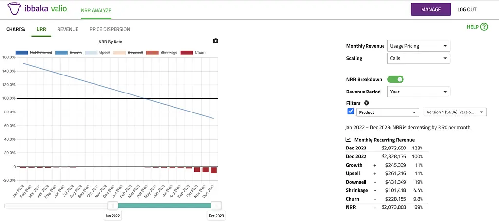Switch to the Revenue chart tab

[x=68, y=29]
